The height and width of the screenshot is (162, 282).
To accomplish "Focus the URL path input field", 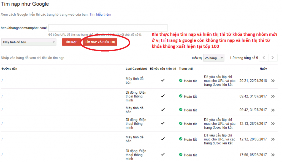I will click(x=108, y=28).
